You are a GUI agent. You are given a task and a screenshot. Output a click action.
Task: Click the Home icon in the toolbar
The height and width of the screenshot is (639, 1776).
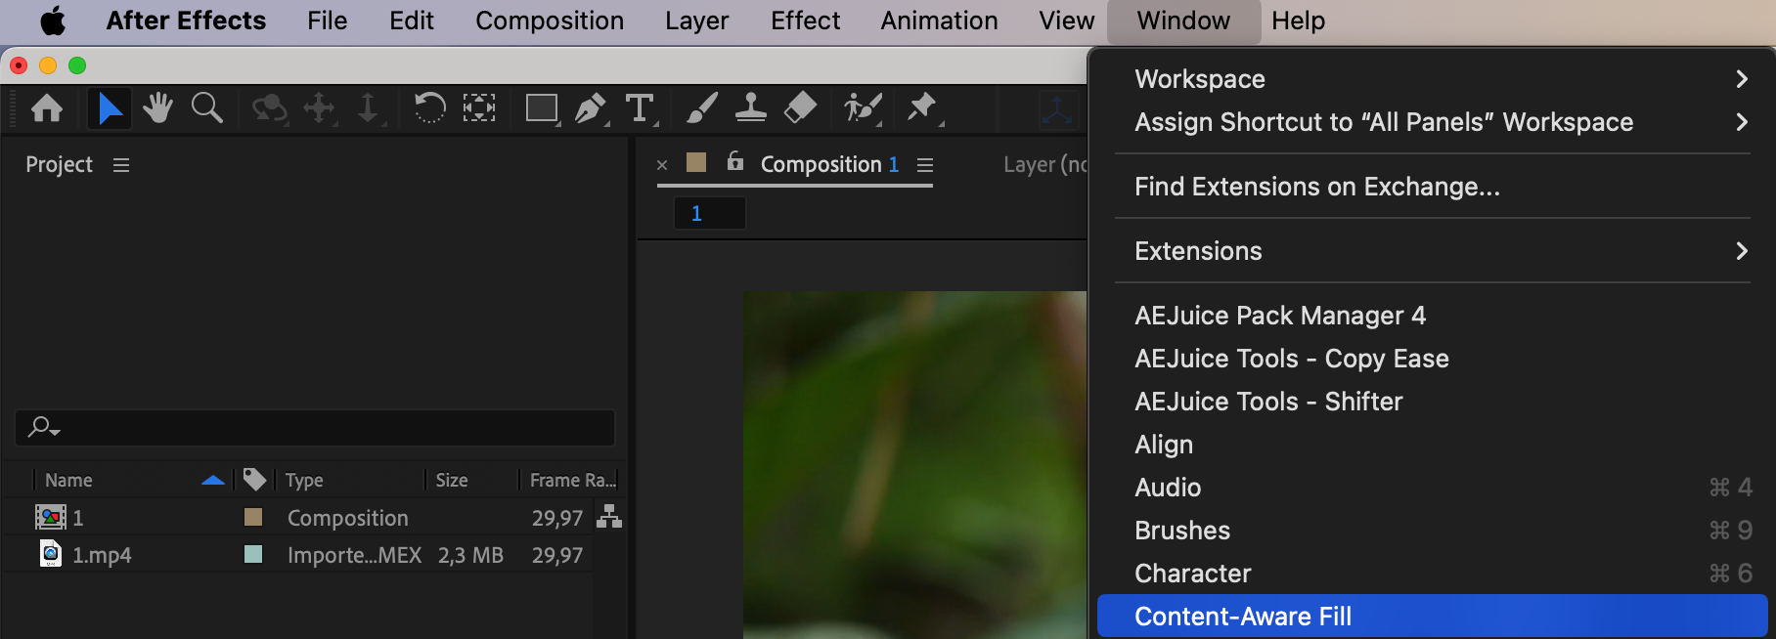click(x=47, y=107)
